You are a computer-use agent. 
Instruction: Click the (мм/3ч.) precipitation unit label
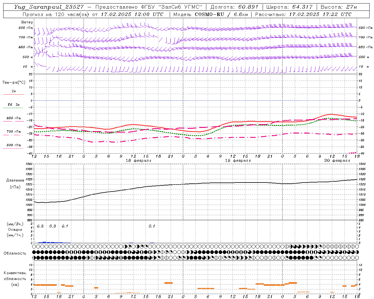click(15, 224)
